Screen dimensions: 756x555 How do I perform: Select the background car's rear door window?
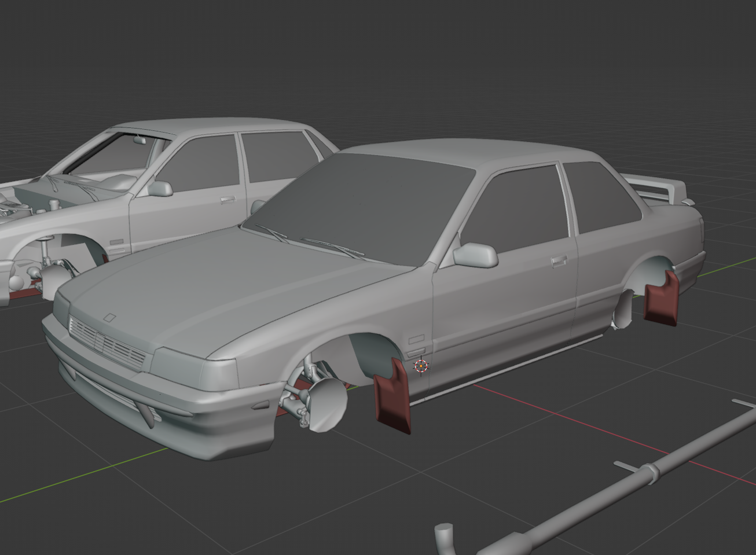click(280, 155)
